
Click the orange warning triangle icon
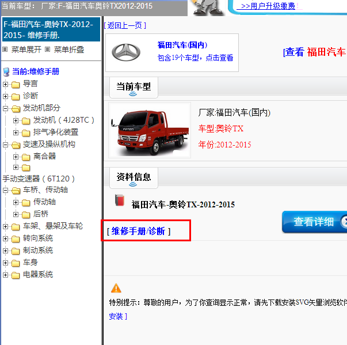[116, 288]
